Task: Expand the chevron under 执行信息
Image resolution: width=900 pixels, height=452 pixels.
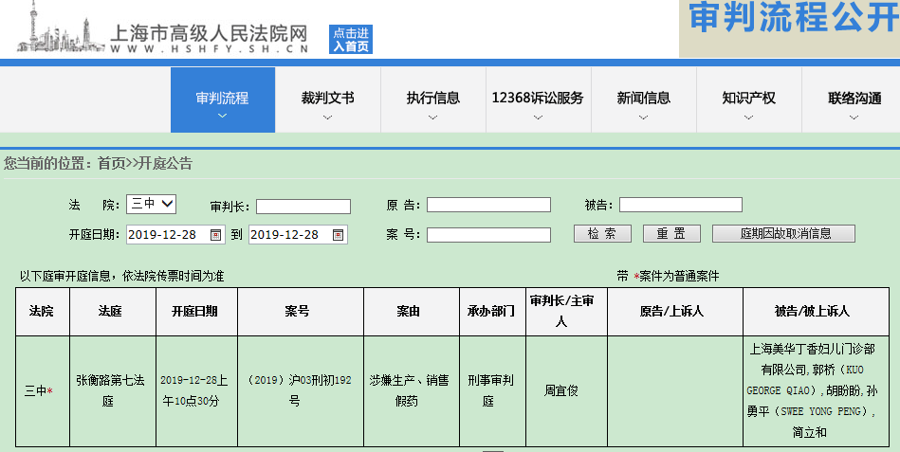Action: tap(432, 117)
